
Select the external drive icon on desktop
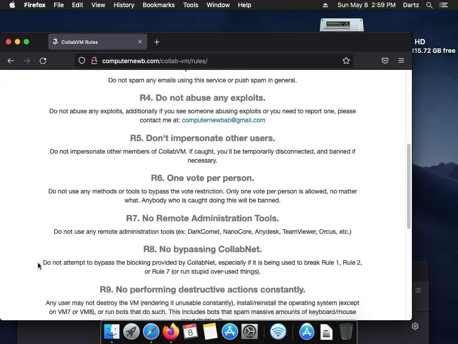(342, 25)
